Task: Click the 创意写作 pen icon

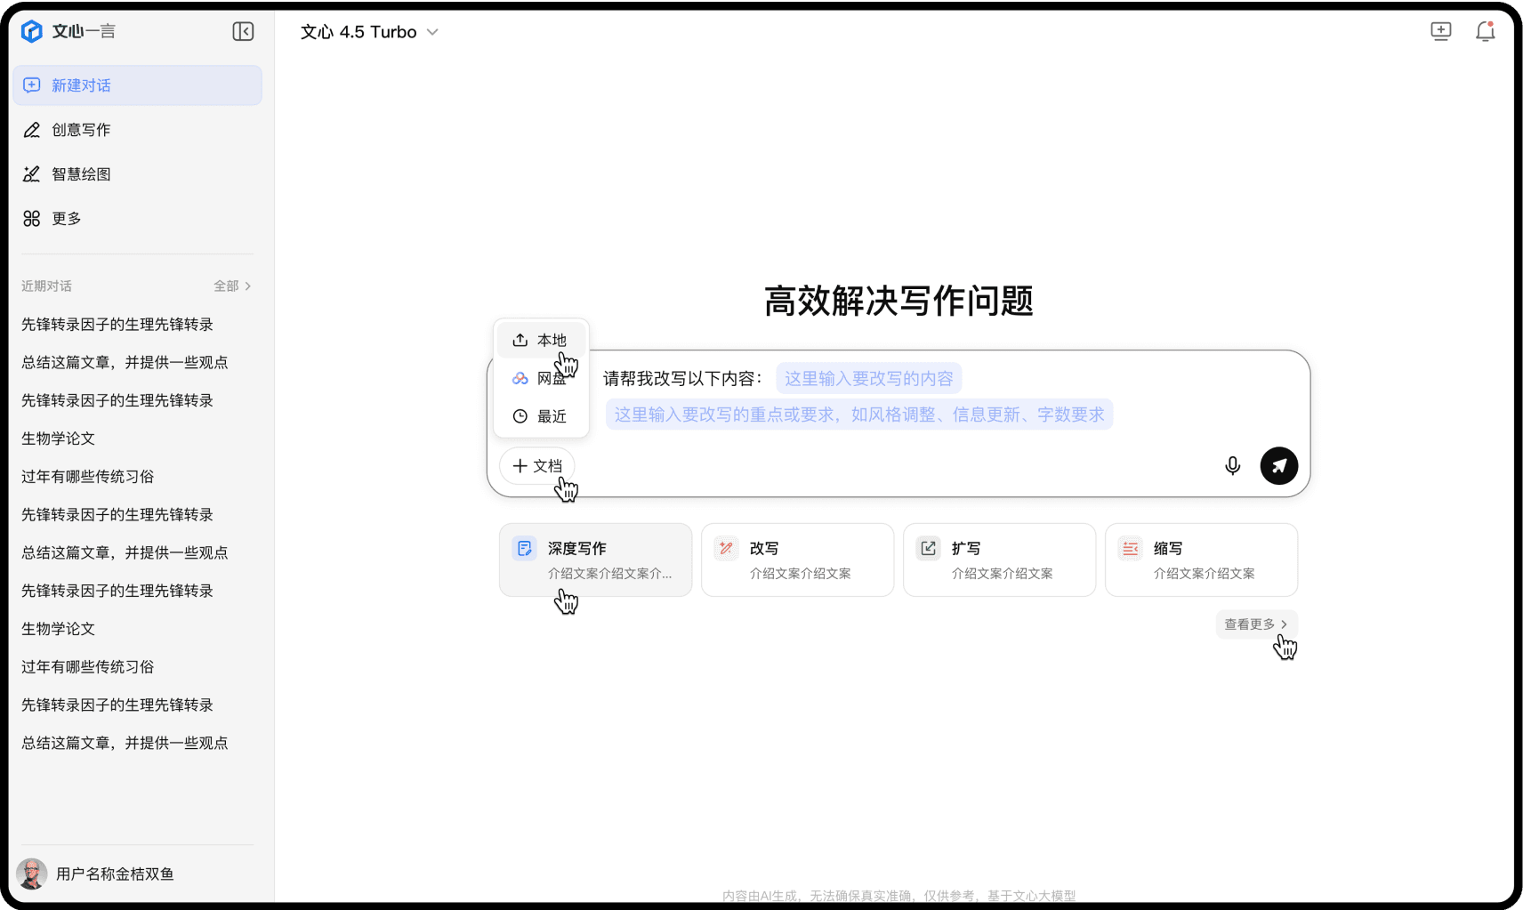Action: pos(32,130)
